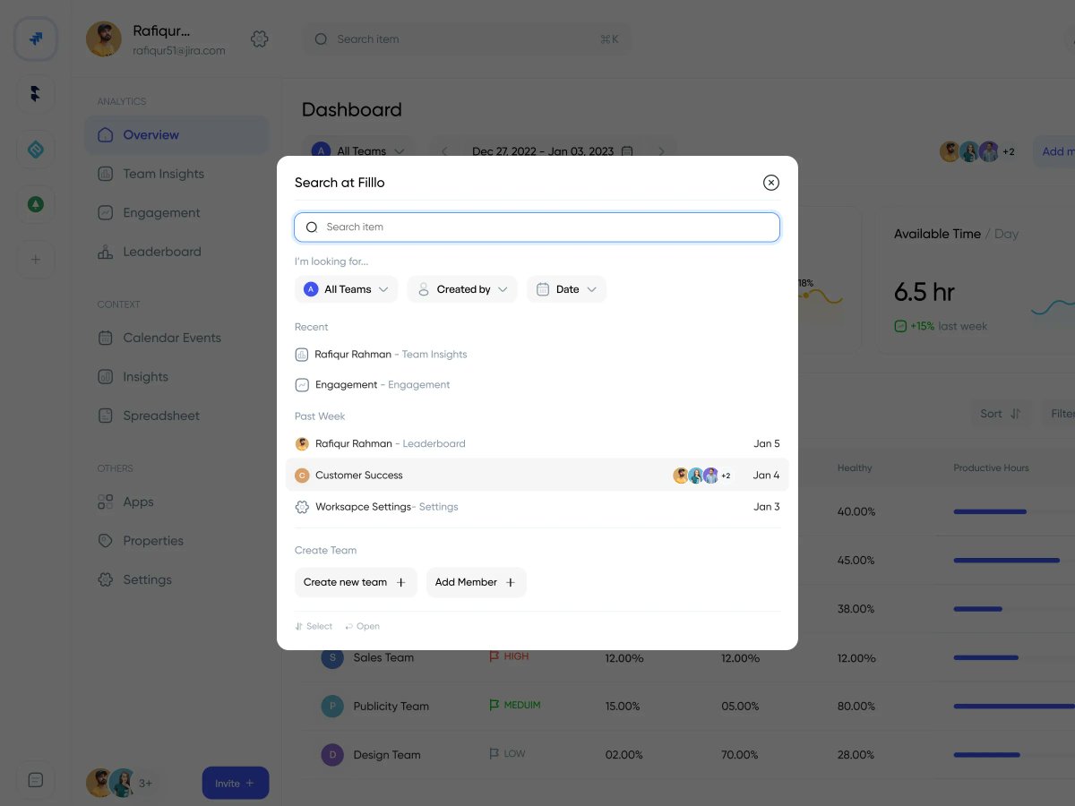Click the 40.00% row productive hours bar
The width and height of the screenshot is (1075, 806).
point(990,511)
